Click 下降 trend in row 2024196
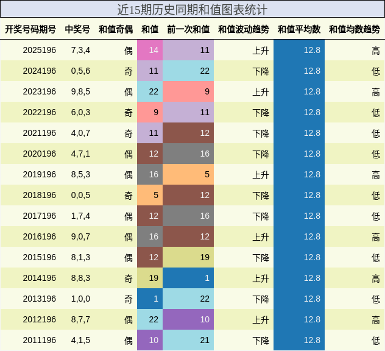The height and width of the screenshot is (351, 385). coord(261,71)
